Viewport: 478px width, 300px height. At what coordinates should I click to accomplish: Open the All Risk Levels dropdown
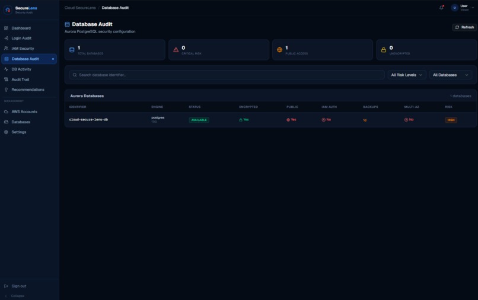pos(407,75)
